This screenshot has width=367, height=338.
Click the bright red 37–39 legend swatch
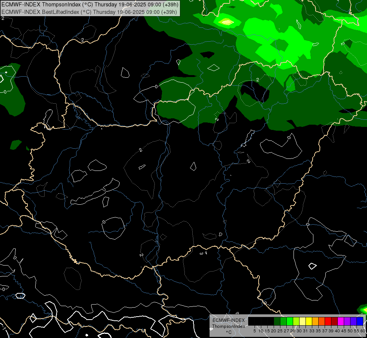tap(328, 321)
